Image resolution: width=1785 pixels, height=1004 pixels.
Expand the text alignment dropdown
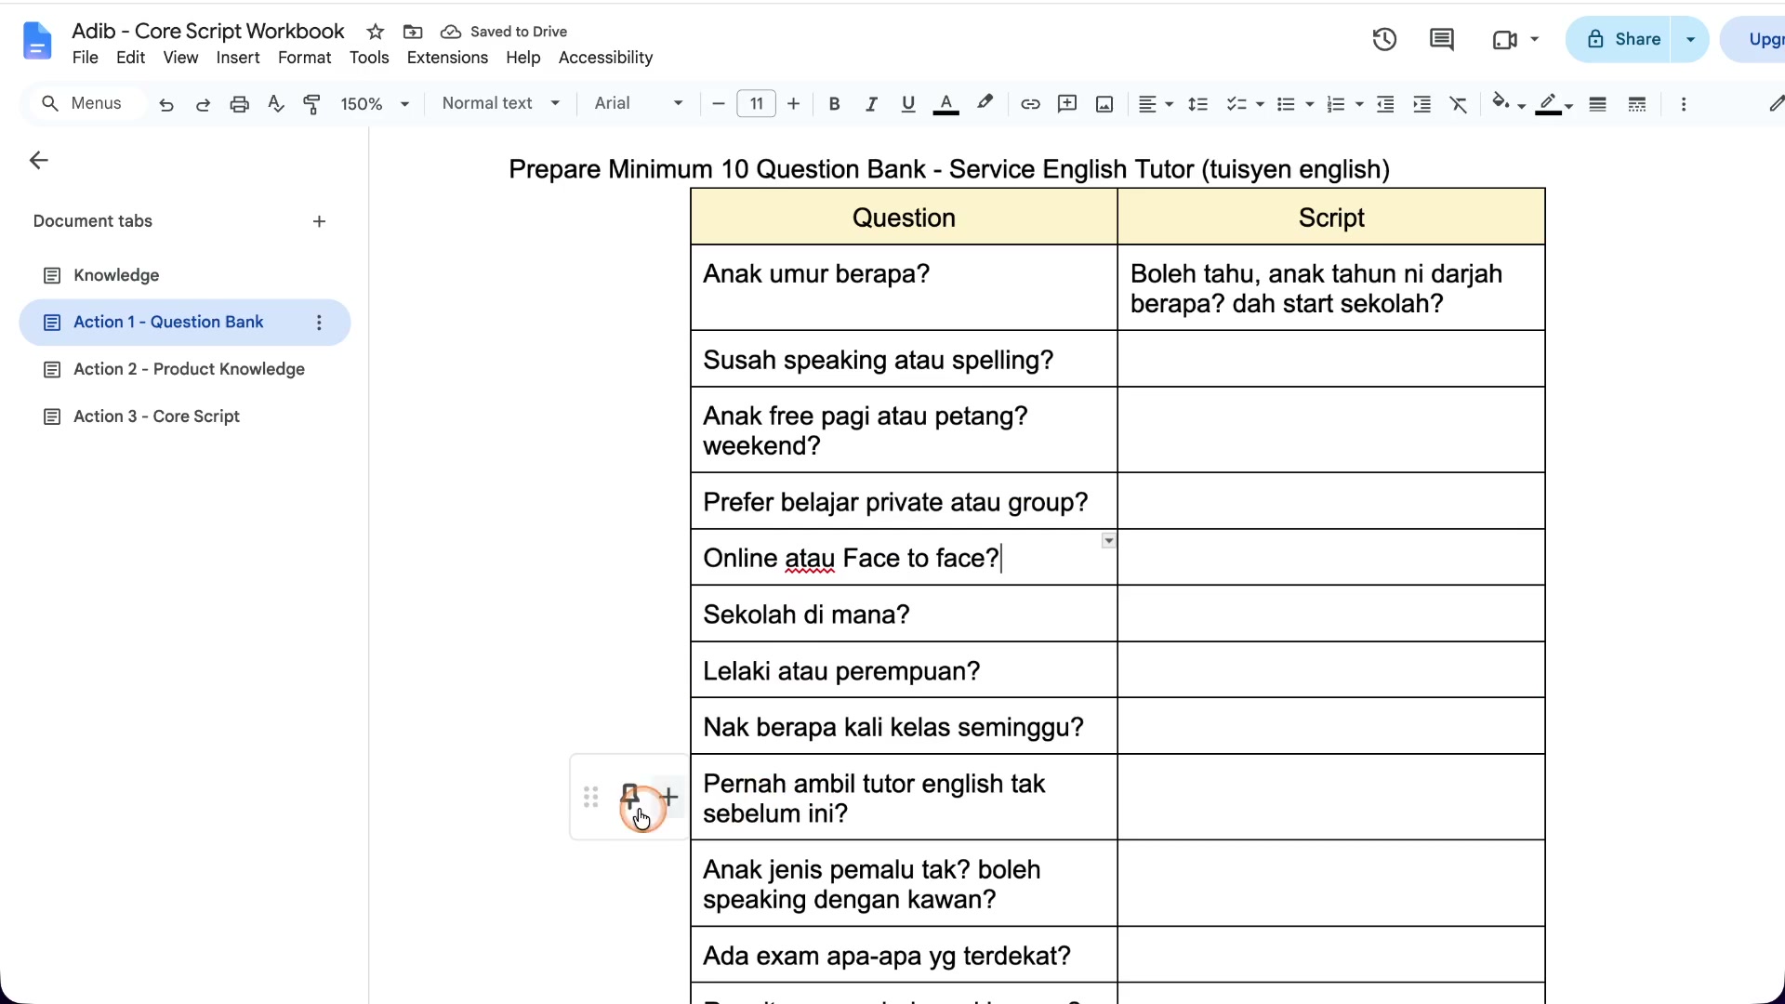1169,105
